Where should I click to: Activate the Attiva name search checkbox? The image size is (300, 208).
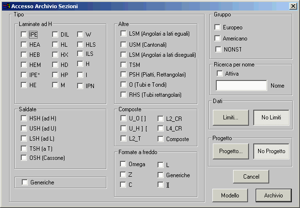(220, 74)
